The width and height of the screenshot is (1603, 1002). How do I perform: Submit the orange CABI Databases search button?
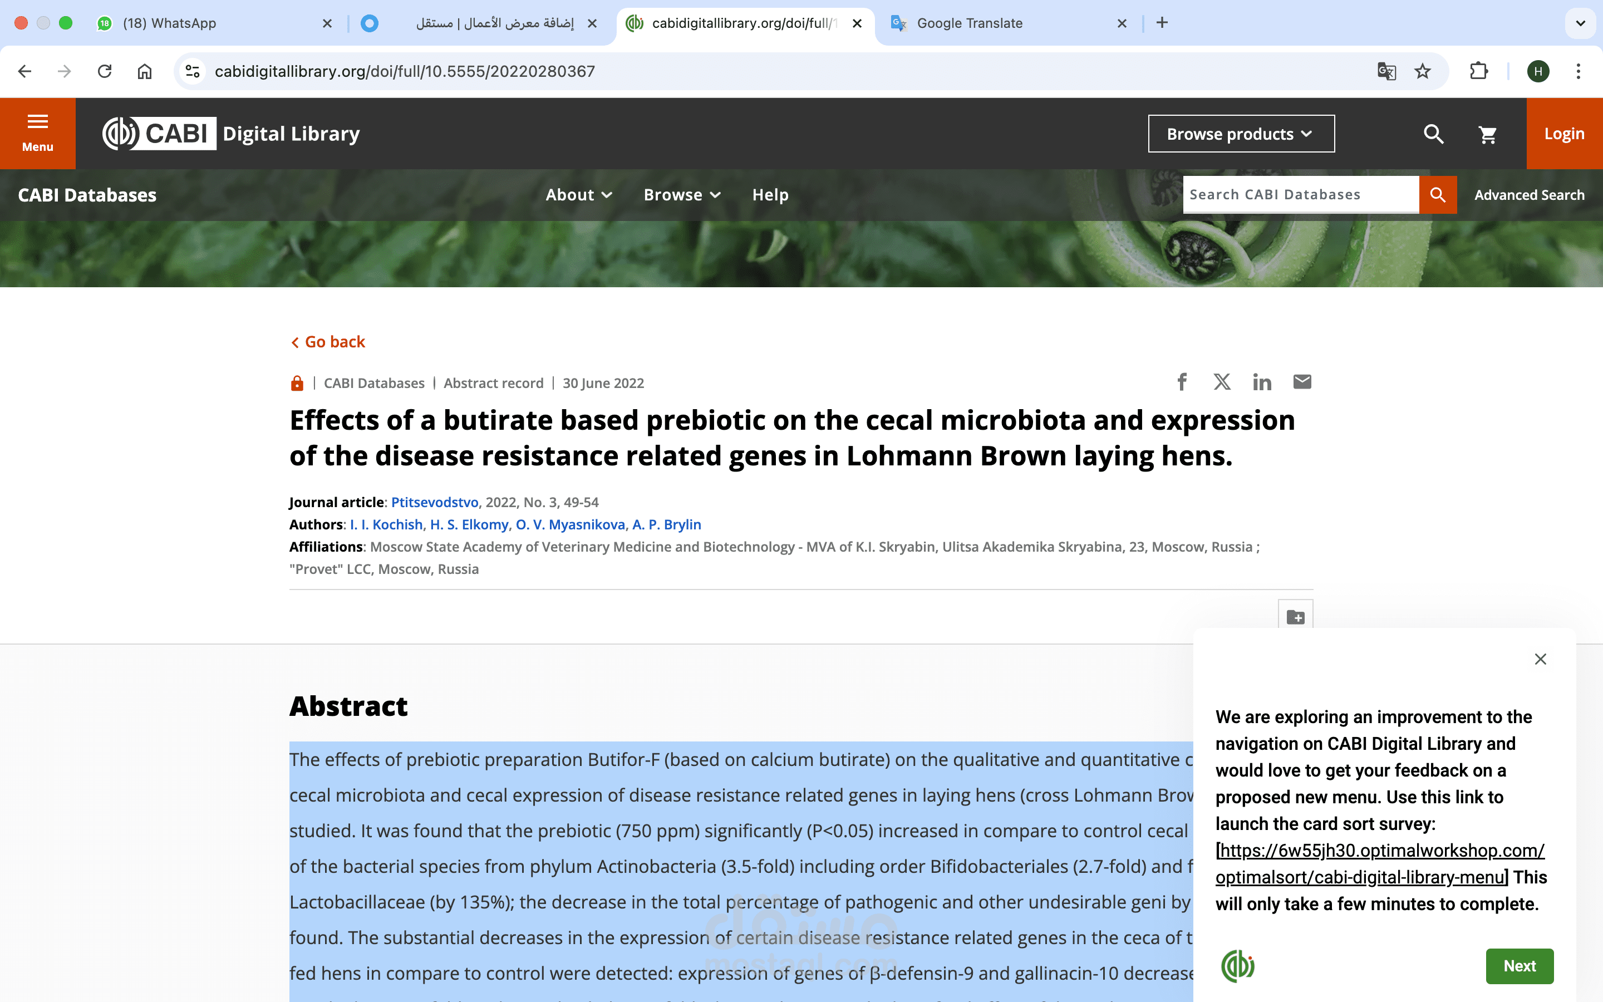click(1437, 195)
